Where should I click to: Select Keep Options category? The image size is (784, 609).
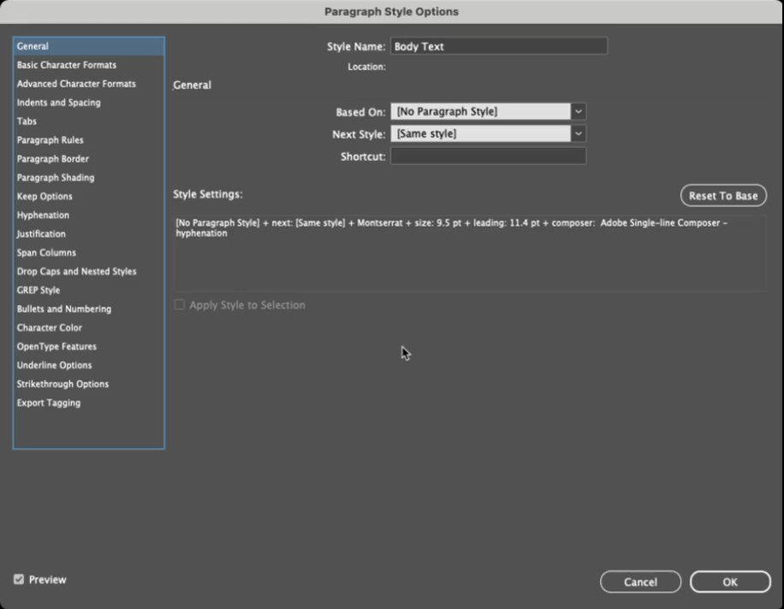point(89,197)
